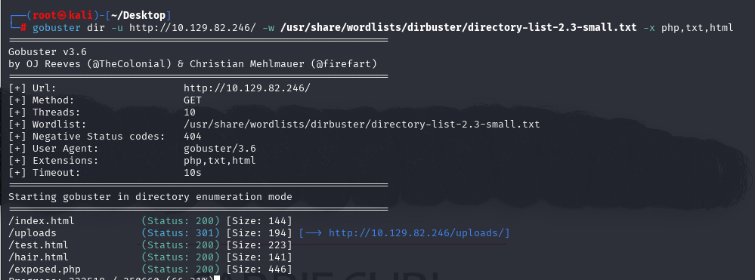Click the Size: 446 value for exposed.php
This screenshot has height=280, width=755.
coord(259,269)
